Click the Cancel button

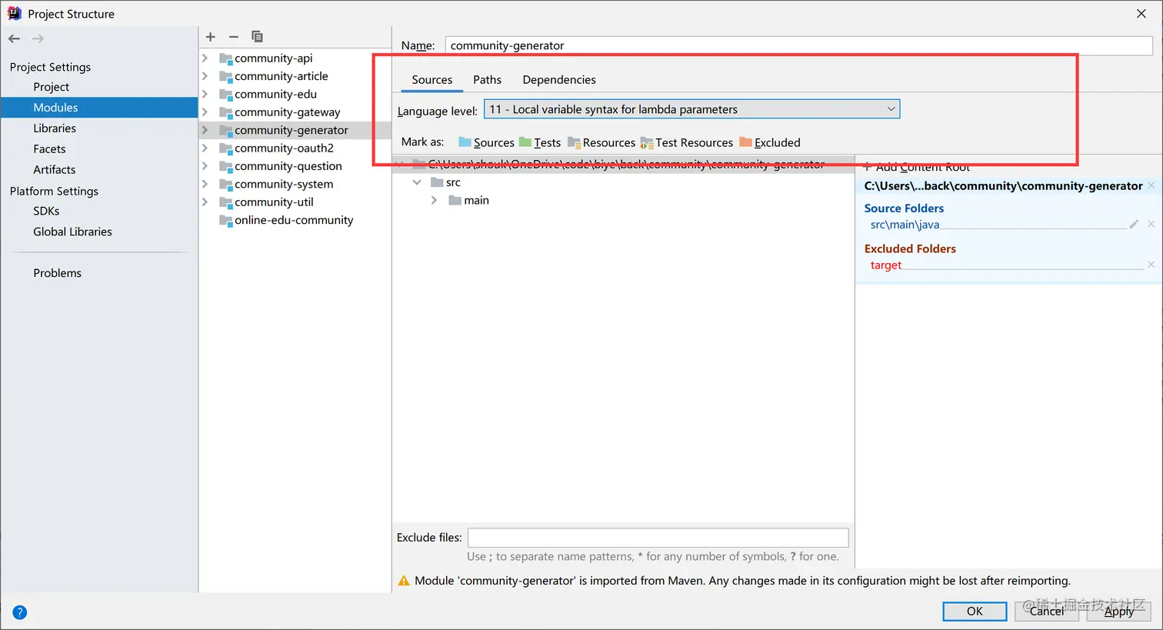point(1047,611)
